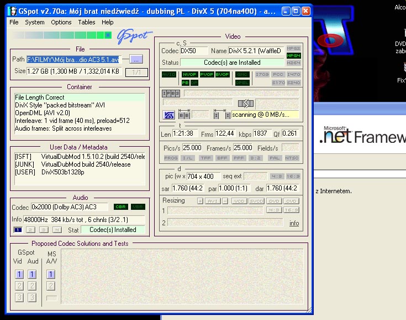The image size is (406, 320).
Task: Click the MPG4 indicator
Action: click(293, 55)
